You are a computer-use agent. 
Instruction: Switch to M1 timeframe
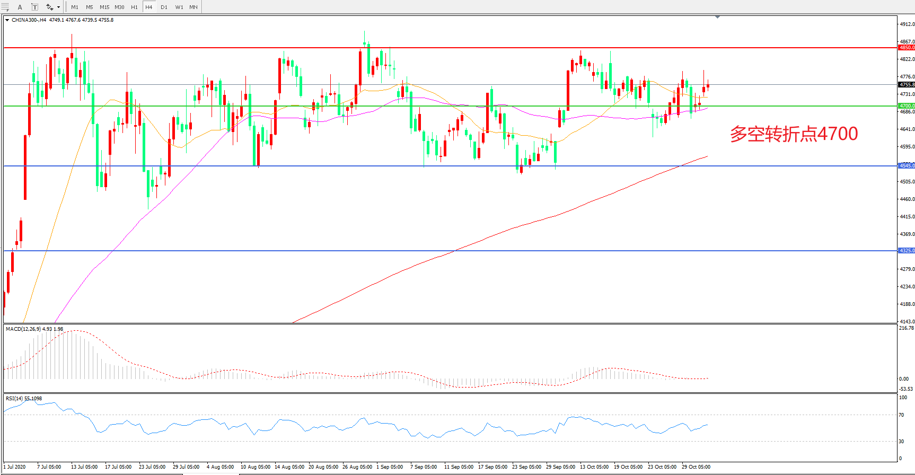(x=75, y=7)
